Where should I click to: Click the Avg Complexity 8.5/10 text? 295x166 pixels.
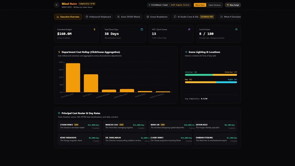pos(196,99)
